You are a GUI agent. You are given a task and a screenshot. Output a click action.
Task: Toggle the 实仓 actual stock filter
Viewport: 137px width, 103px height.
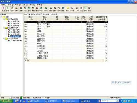[25, 9]
